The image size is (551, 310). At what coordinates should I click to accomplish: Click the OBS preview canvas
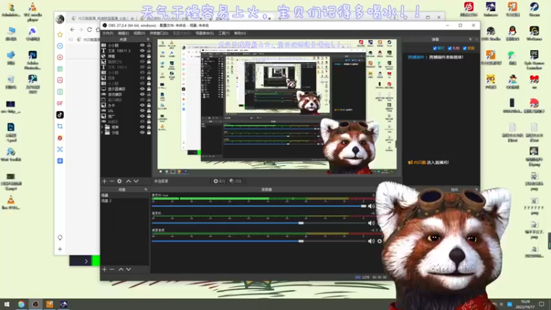[x=277, y=107]
